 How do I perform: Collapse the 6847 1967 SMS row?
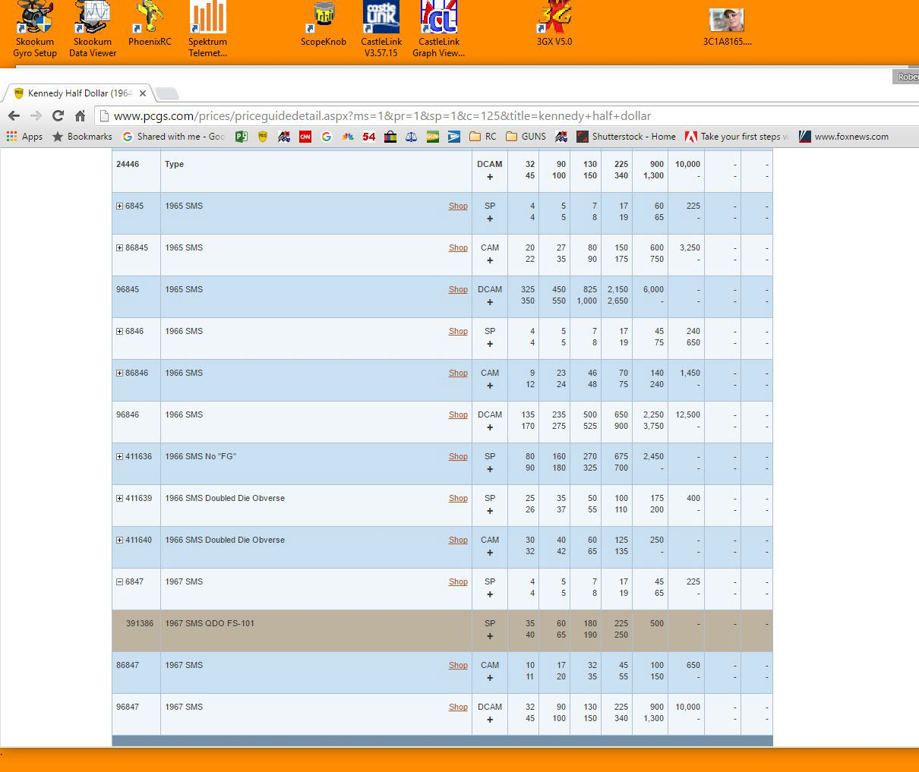[119, 582]
